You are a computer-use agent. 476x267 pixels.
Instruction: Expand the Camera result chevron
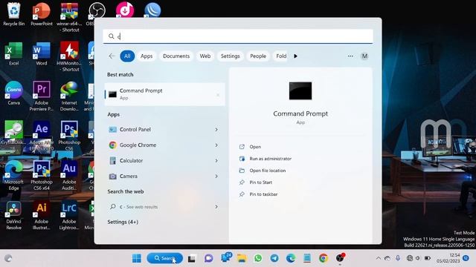[216, 176]
